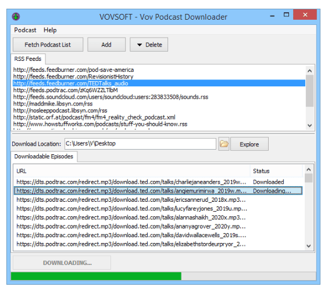Open the Podcast menu
328x294 pixels.
point(25,30)
